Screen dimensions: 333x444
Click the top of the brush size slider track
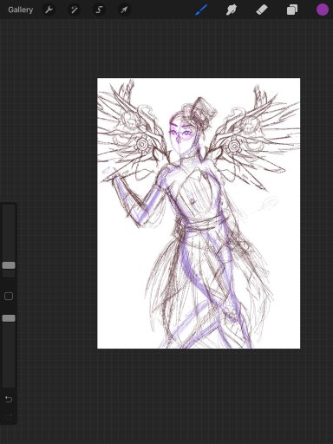(9, 207)
